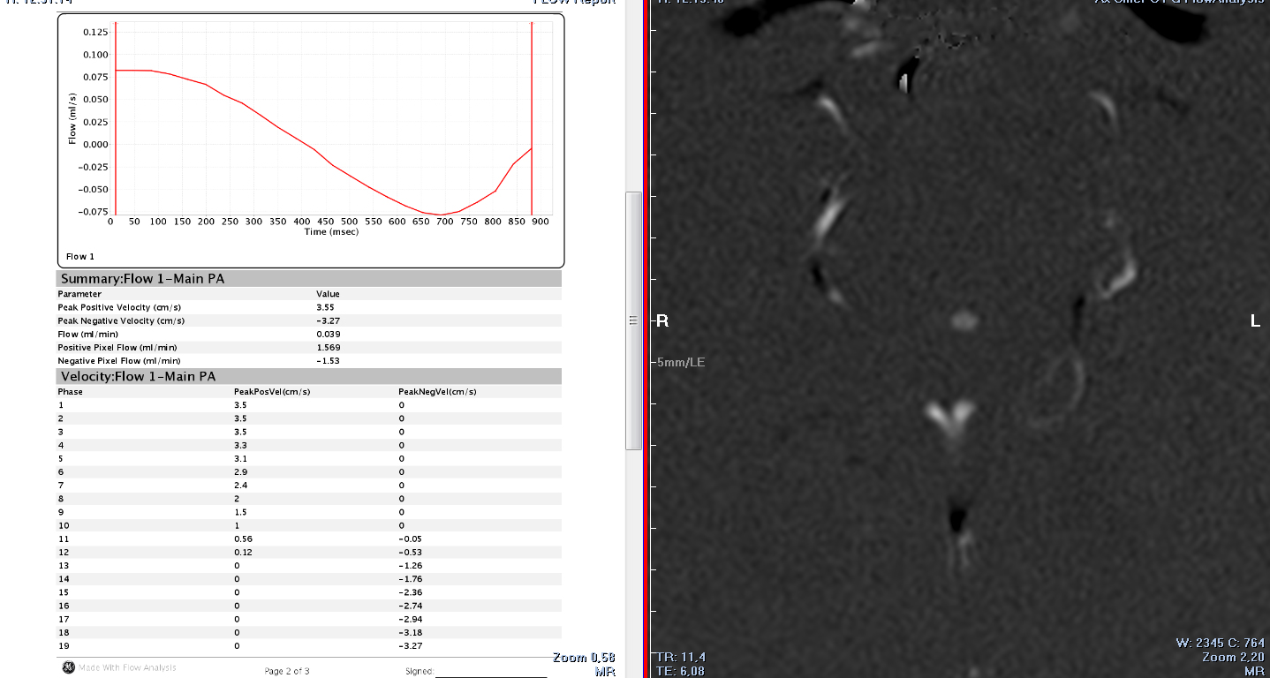1270x678 pixels.
Task: Click 'Made With Flow Analysis' footer text
Action: pos(128,667)
